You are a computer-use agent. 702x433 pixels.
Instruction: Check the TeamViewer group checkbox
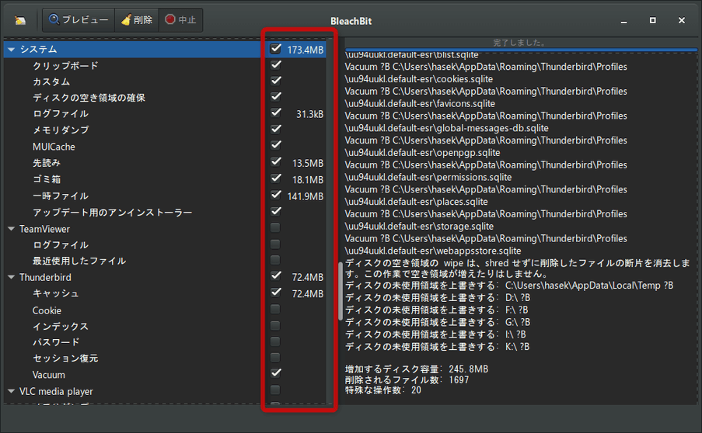(x=275, y=227)
